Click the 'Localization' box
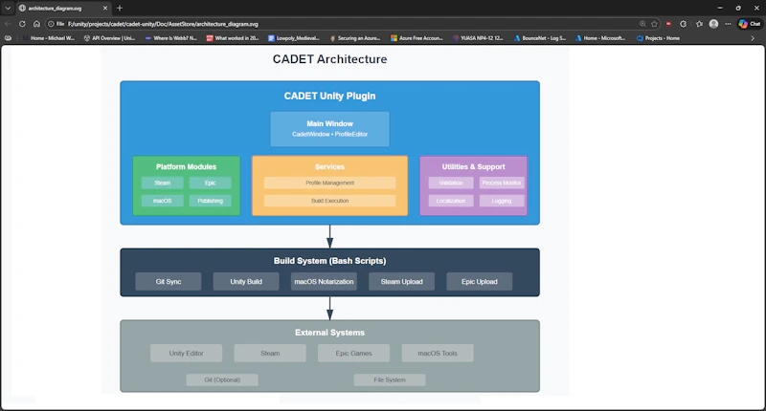 451,201
